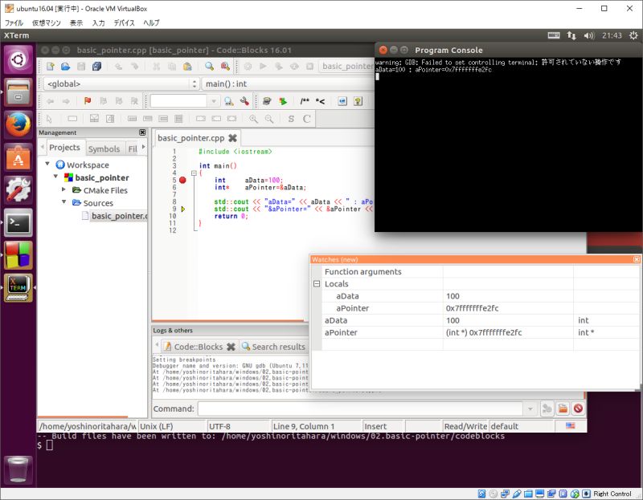Toggle bookmark using the red flag icon
The height and width of the screenshot is (500, 643).
[x=88, y=101]
